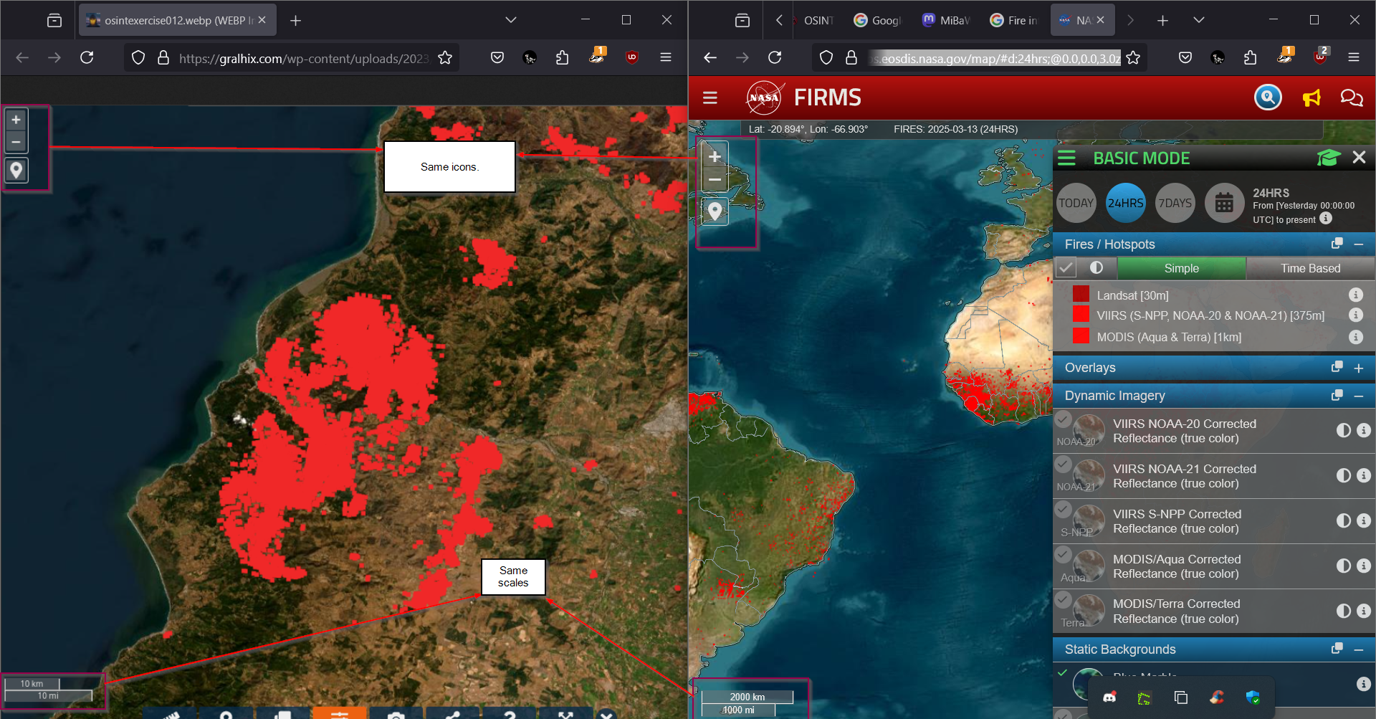
Task: Enable MODIS/Terra Corrected Reflectance layer
Action: tap(1064, 599)
